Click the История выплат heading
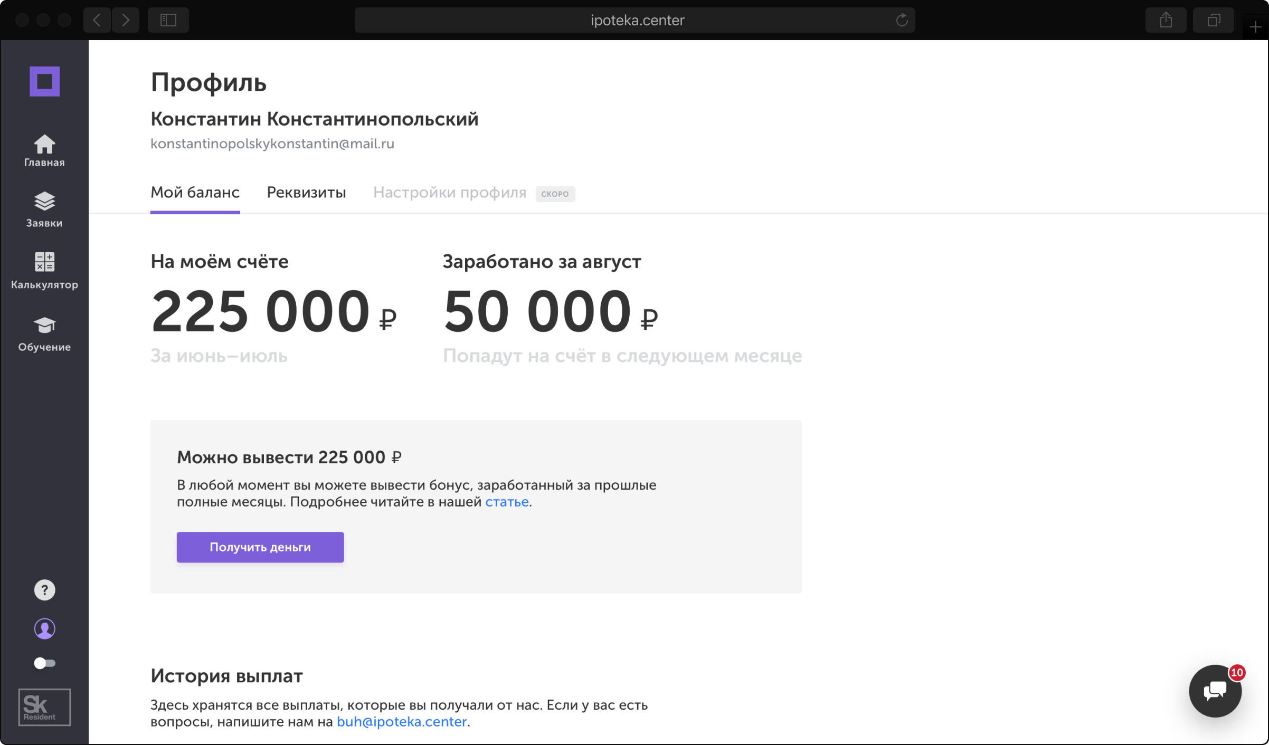This screenshot has height=745, width=1269. click(x=226, y=676)
